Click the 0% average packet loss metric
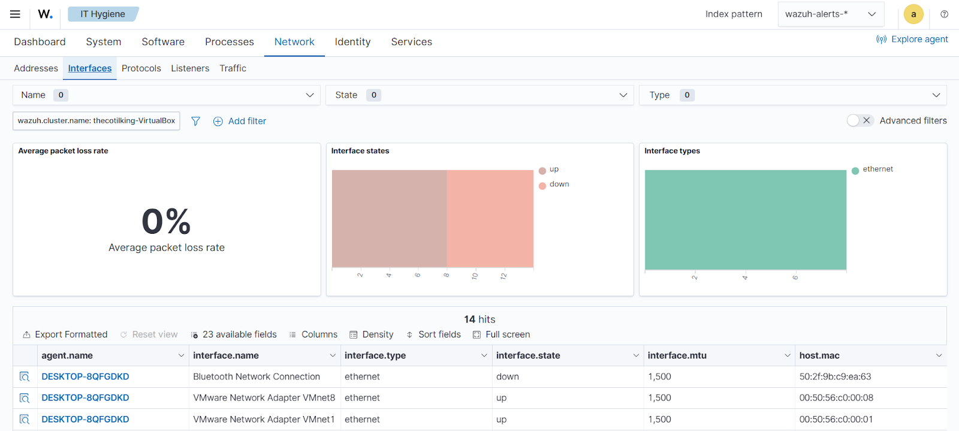 [x=167, y=221]
